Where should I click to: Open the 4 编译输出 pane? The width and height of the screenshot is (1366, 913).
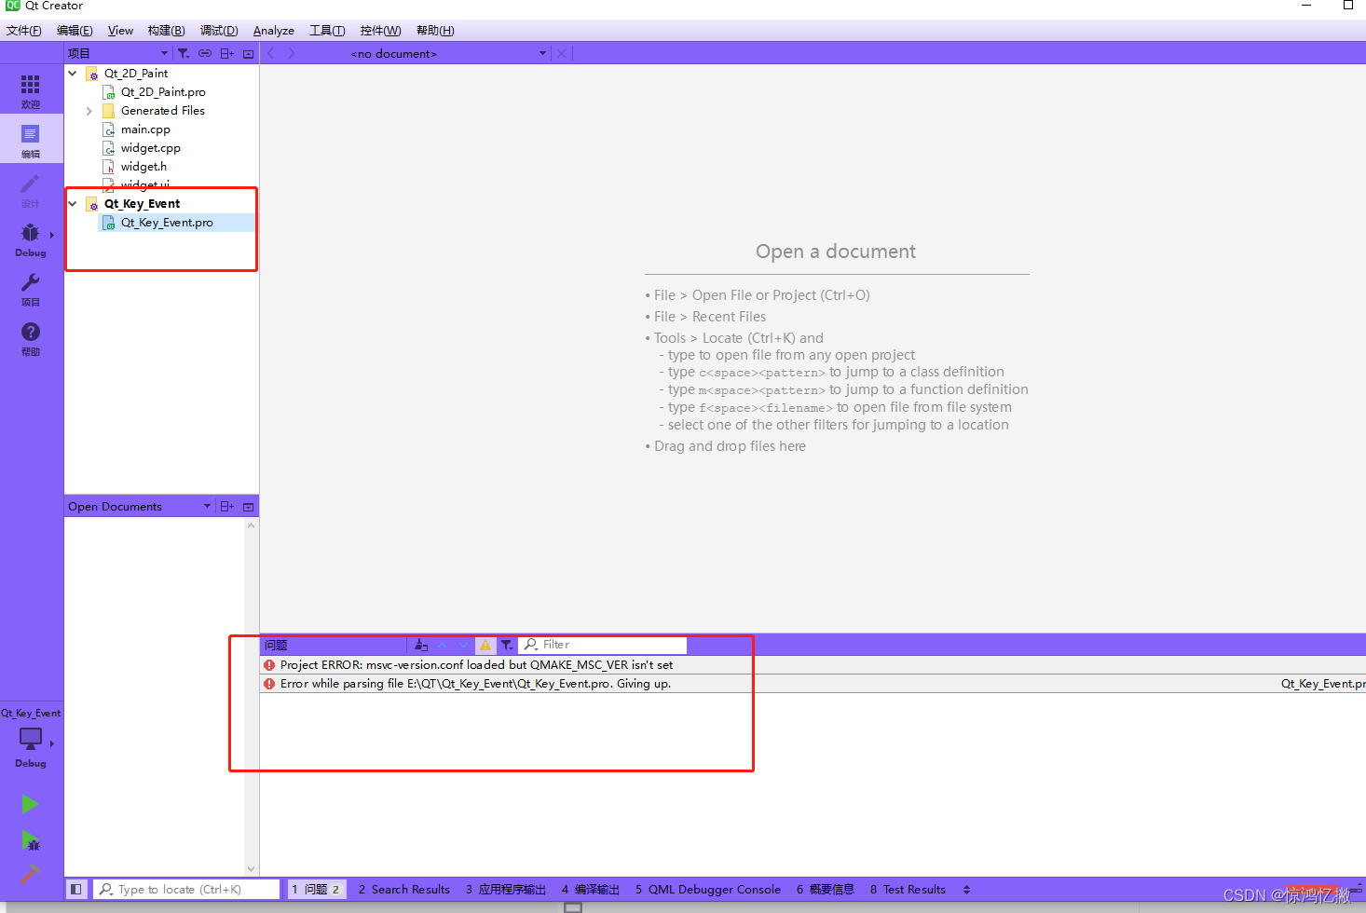[590, 890]
